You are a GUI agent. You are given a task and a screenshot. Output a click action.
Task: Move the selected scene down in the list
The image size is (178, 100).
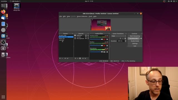(68, 58)
